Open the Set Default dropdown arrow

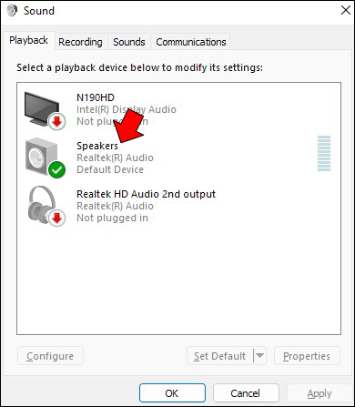tap(259, 355)
